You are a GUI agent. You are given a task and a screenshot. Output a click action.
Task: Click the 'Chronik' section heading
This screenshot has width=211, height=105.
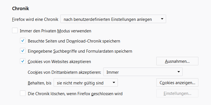[20, 8]
